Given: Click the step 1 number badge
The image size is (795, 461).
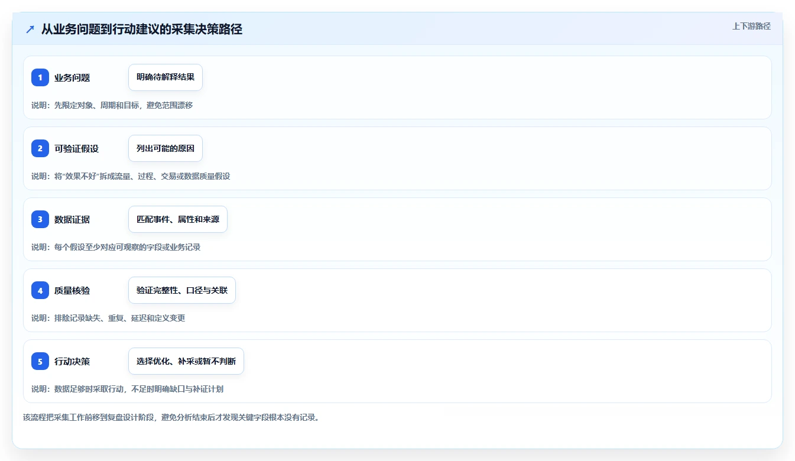Looking at the screenshot, I should click(x=40, y=77).
